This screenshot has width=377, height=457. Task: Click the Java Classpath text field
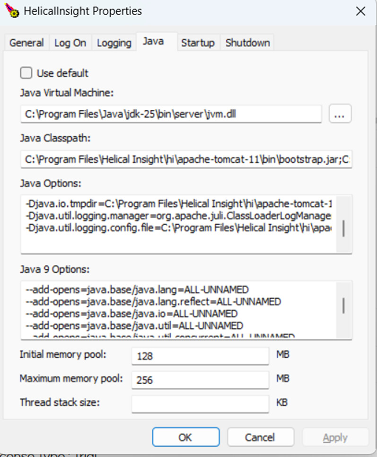(x=186, y=160)
